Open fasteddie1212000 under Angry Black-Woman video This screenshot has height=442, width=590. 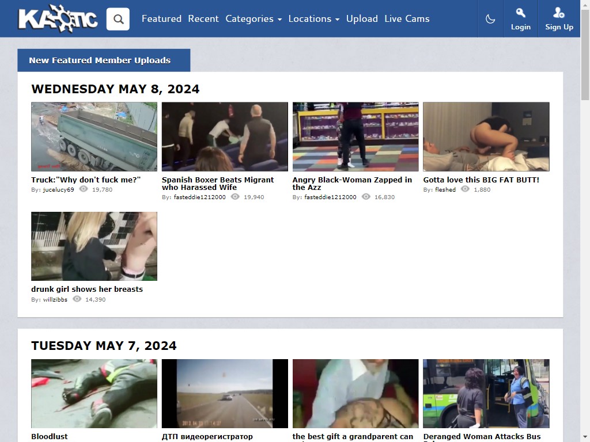click(x=330, y=197)
